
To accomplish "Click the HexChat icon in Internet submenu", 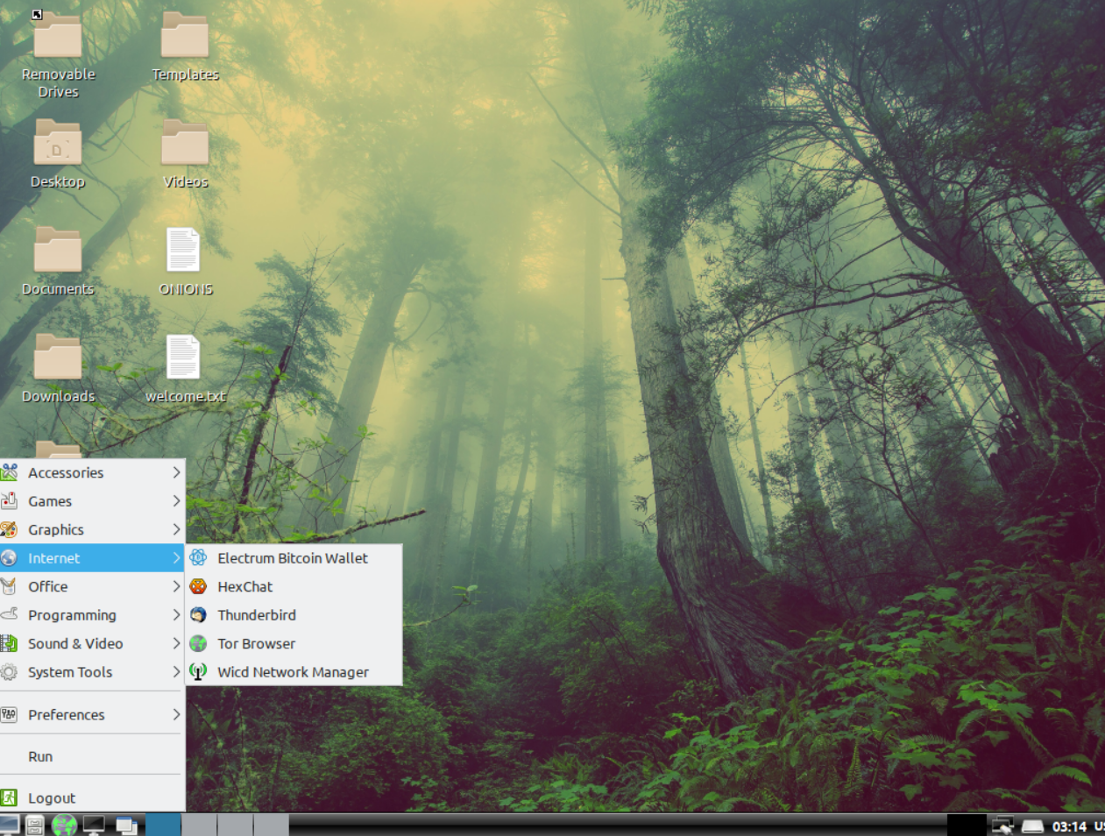I will [x=199, y=586].
